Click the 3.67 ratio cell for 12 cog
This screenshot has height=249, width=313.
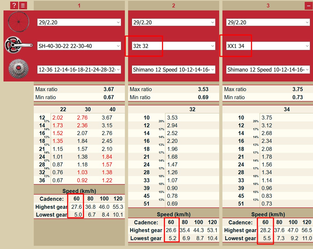107,118
